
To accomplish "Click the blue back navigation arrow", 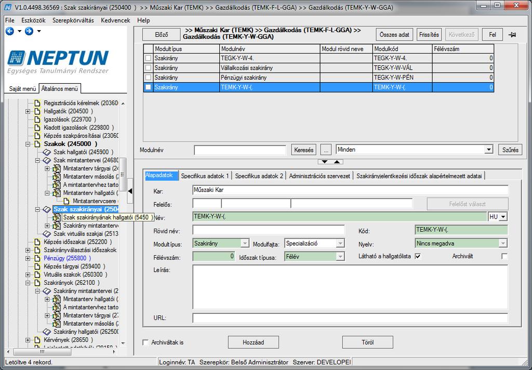I will (x=10, y=31).
